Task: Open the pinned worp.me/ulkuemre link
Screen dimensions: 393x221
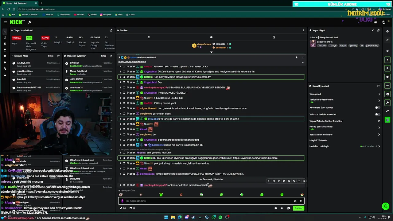Action: pos(132,62)
